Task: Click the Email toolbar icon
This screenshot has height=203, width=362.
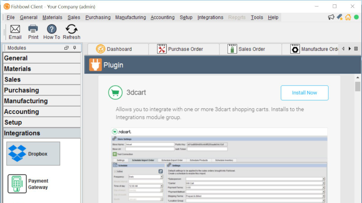Action: pos(15,32)
